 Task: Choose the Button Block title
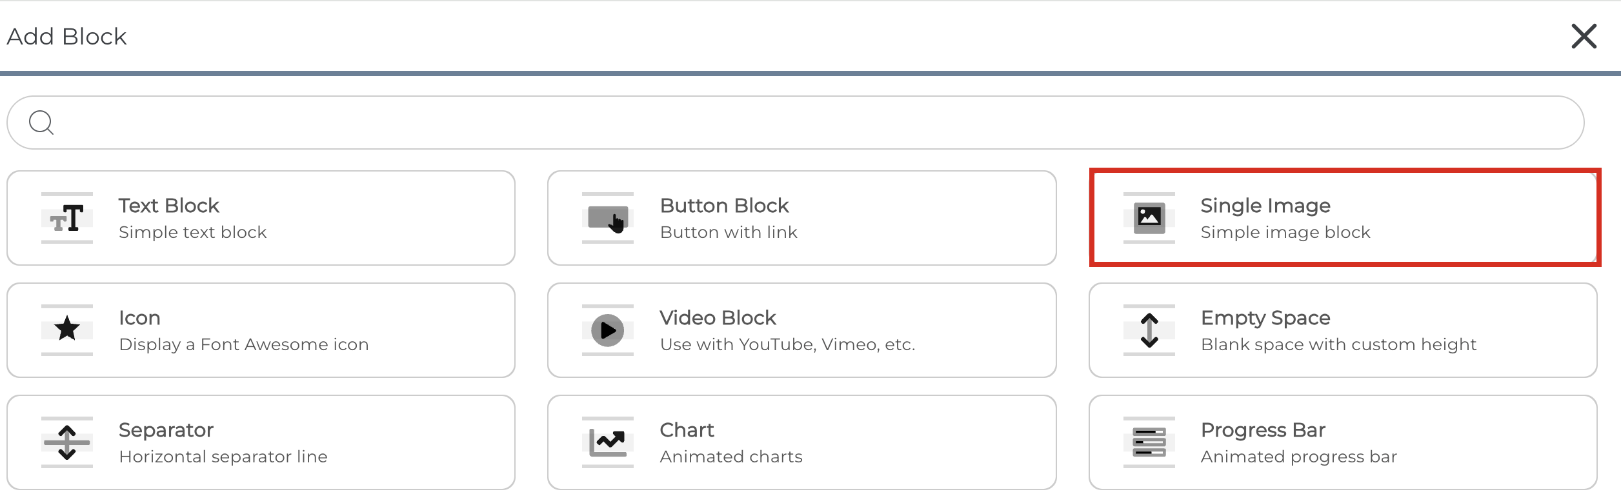724,206
